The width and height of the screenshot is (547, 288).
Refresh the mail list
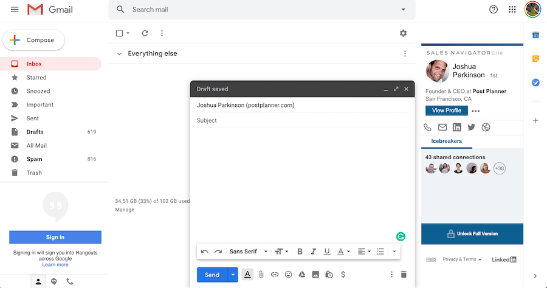point(145,33)
